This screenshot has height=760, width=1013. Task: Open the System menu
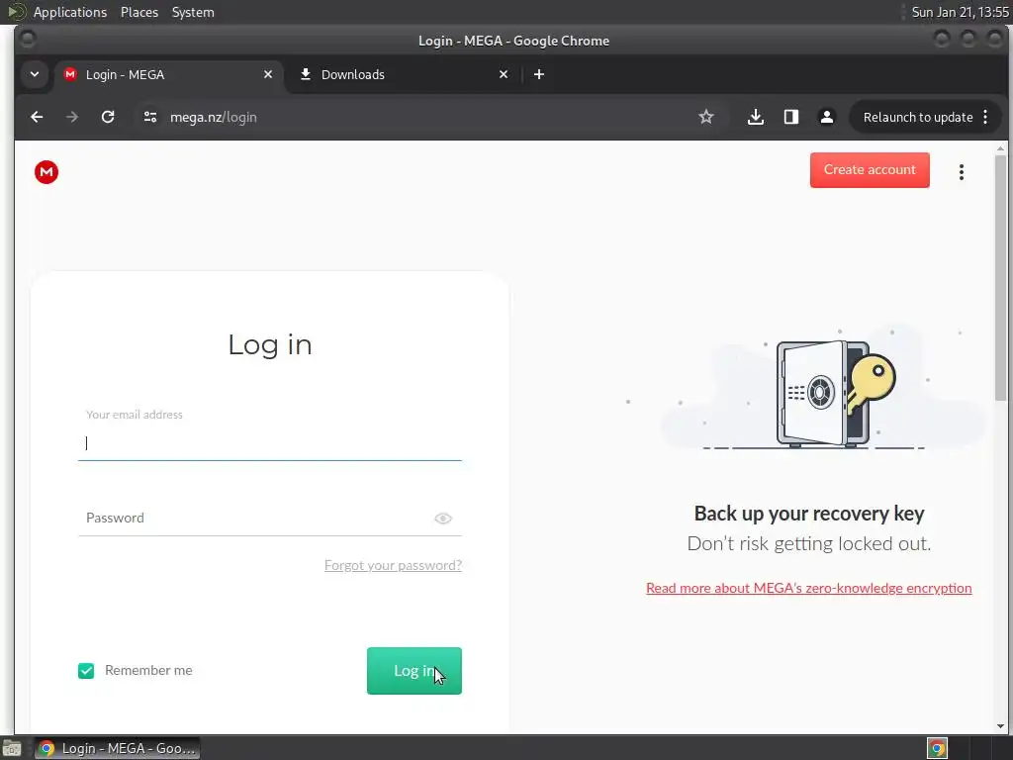193,12
